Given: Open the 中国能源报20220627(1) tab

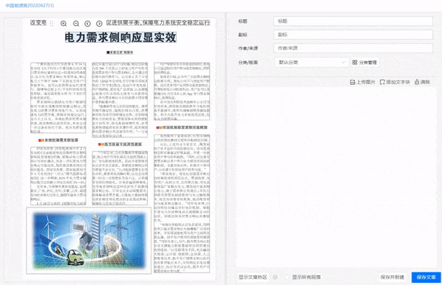Looking at the screenshot, I should click(x=30, y=5).
